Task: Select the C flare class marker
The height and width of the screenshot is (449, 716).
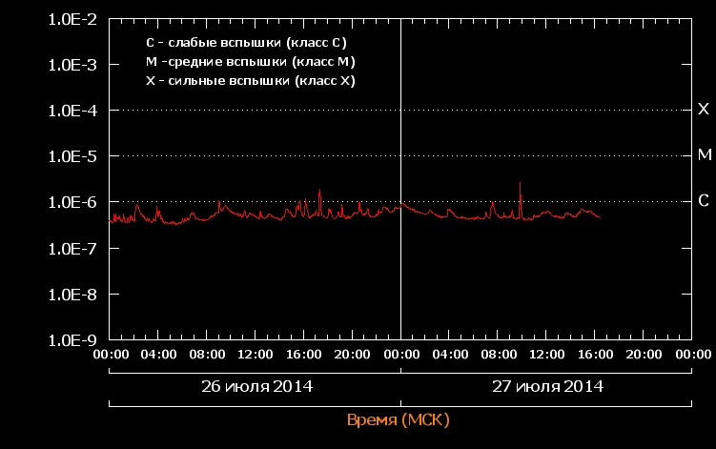Action: 704,200
